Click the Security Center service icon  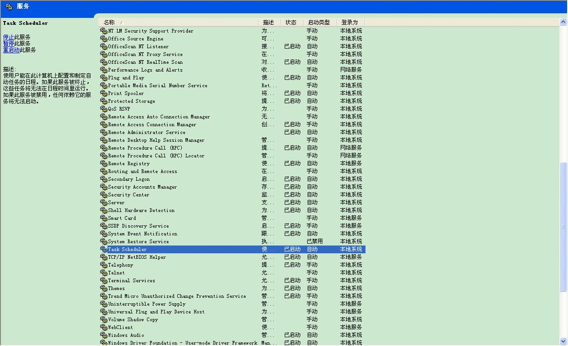click(104, 195)
